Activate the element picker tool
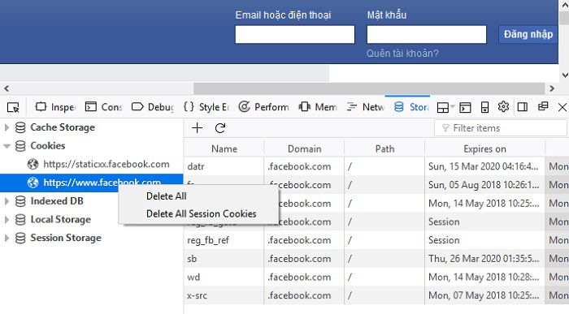 [x=13, y=107]
